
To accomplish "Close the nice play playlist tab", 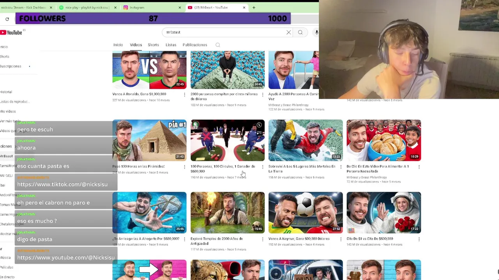I will point(115,7).
